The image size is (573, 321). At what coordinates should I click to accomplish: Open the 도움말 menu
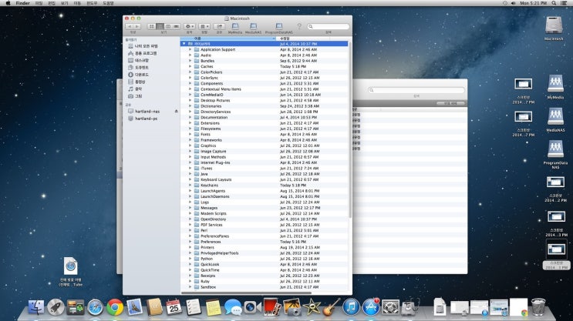pos(108,3)
